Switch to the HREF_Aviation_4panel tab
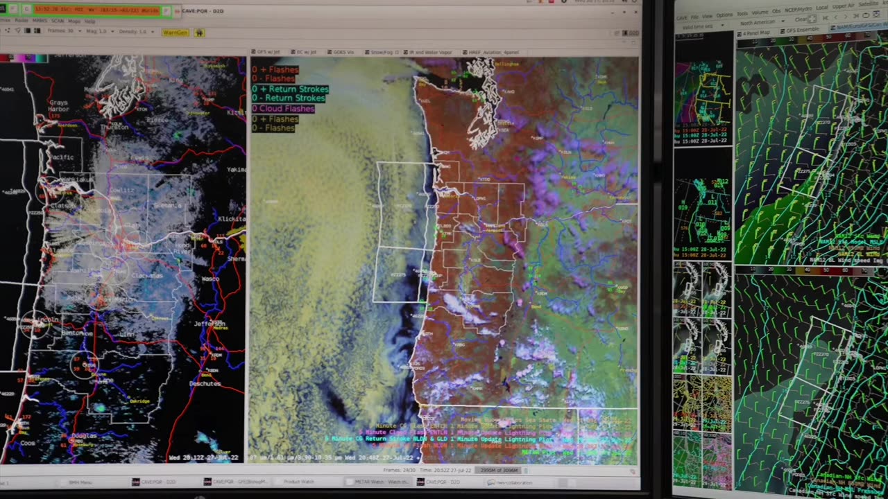The height and width of the screenshot is (499, 888). 490,52
